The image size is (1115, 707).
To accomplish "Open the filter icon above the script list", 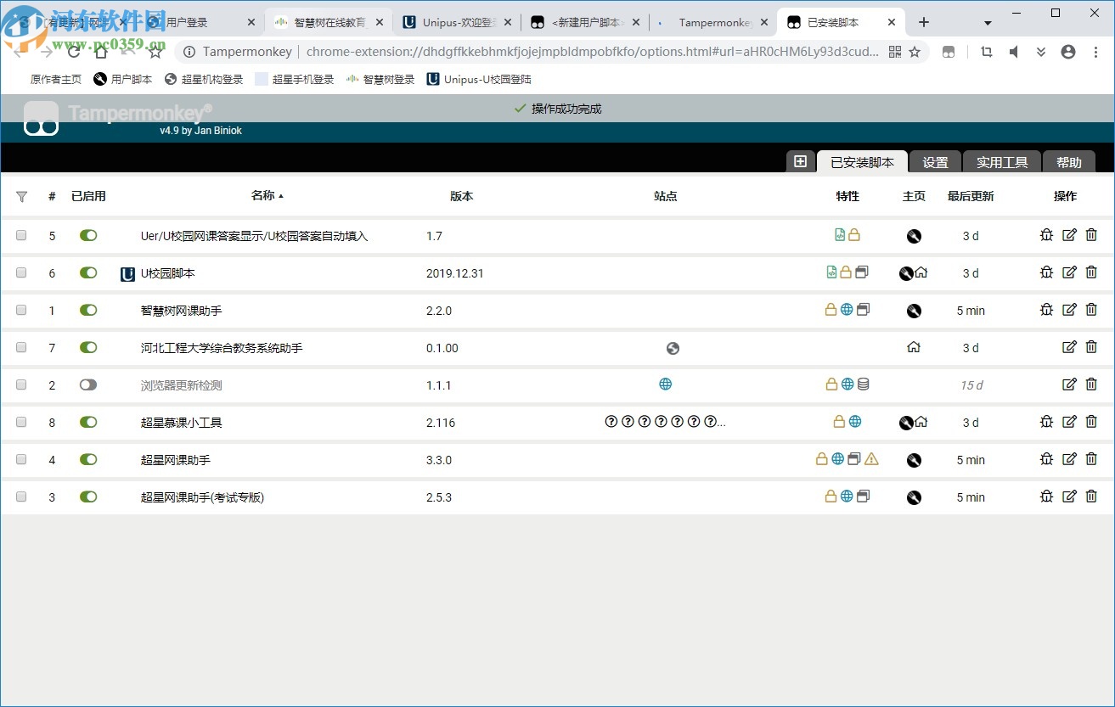I will [21, 196].
